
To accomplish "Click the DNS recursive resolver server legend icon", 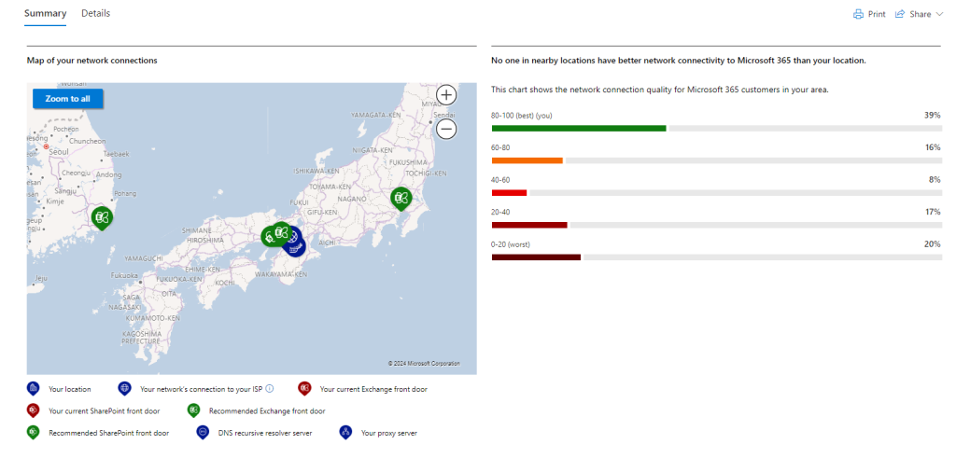I will [203, 433].
